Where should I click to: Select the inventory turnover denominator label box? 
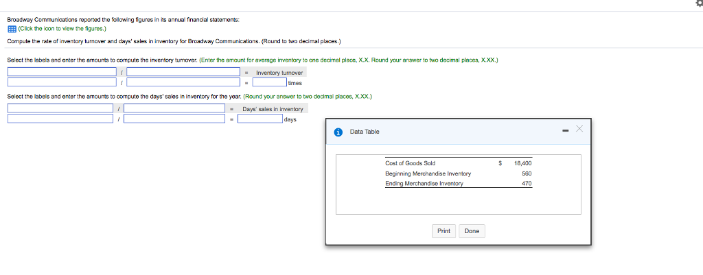coord(183,72)
